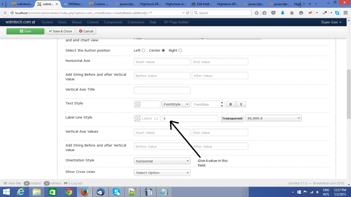Open Skype from the taskbar
The width and height of the screenshot is (351, 197).
(116, 191)
